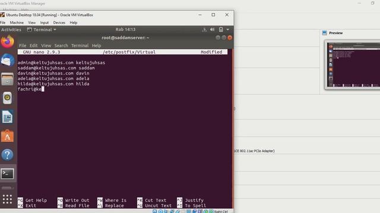
Task: Click GNU nano 2.9.3 header text
Action: click(x=41, y=52)
